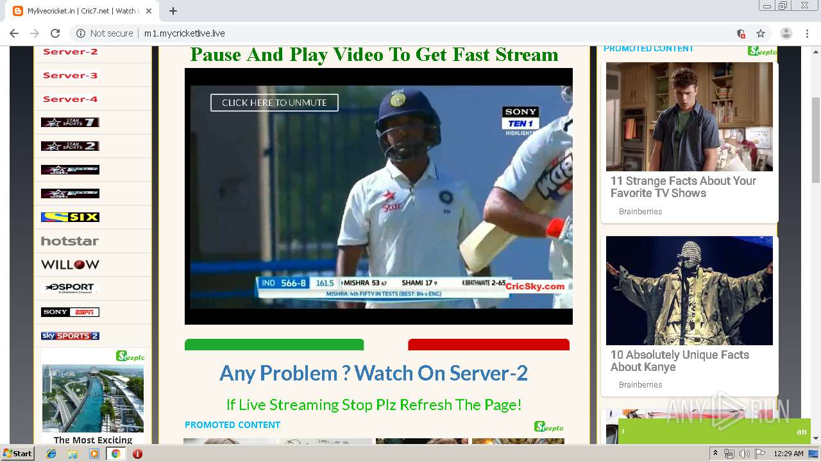This screenshot has height=462, width=821.
Task: Reload the page with the refresh icon
Action: point(55,33)
